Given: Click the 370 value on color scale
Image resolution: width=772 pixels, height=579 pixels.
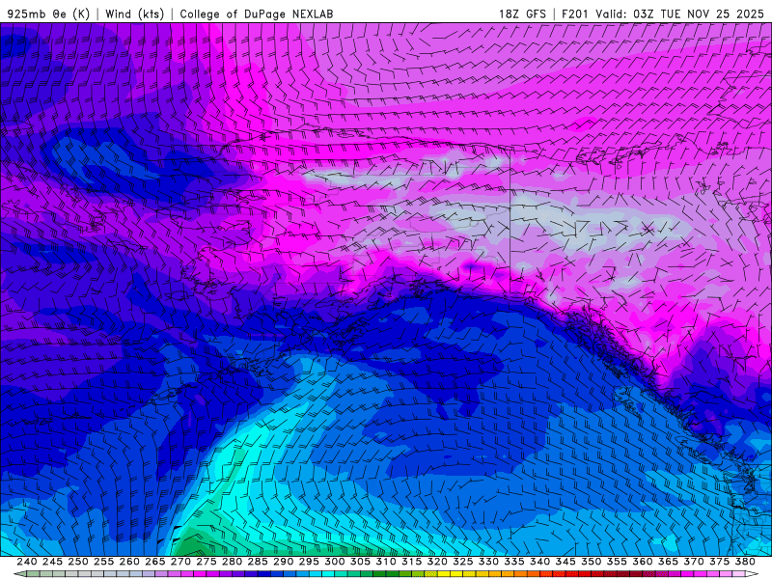Looking at the screenshot, I should [694, 562].
